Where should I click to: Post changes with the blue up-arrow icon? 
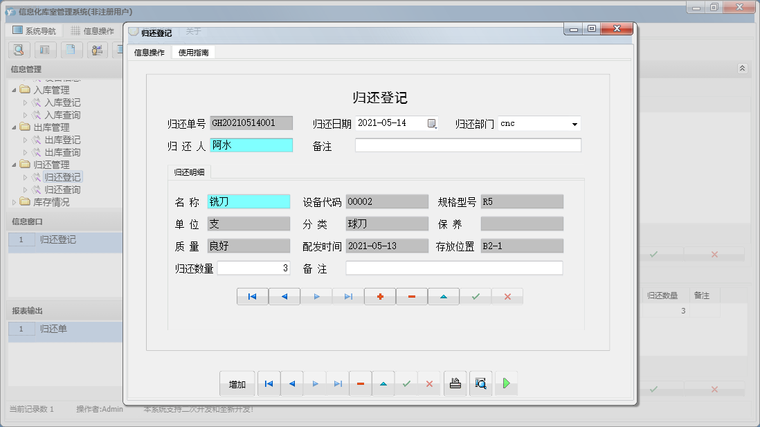[x=443, y=296]
